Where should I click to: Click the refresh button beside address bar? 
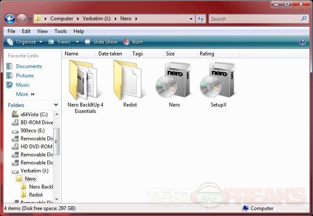[201, 19]
